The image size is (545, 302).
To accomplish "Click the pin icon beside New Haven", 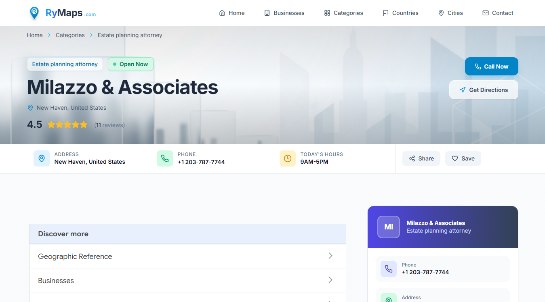I will point(30,108).
